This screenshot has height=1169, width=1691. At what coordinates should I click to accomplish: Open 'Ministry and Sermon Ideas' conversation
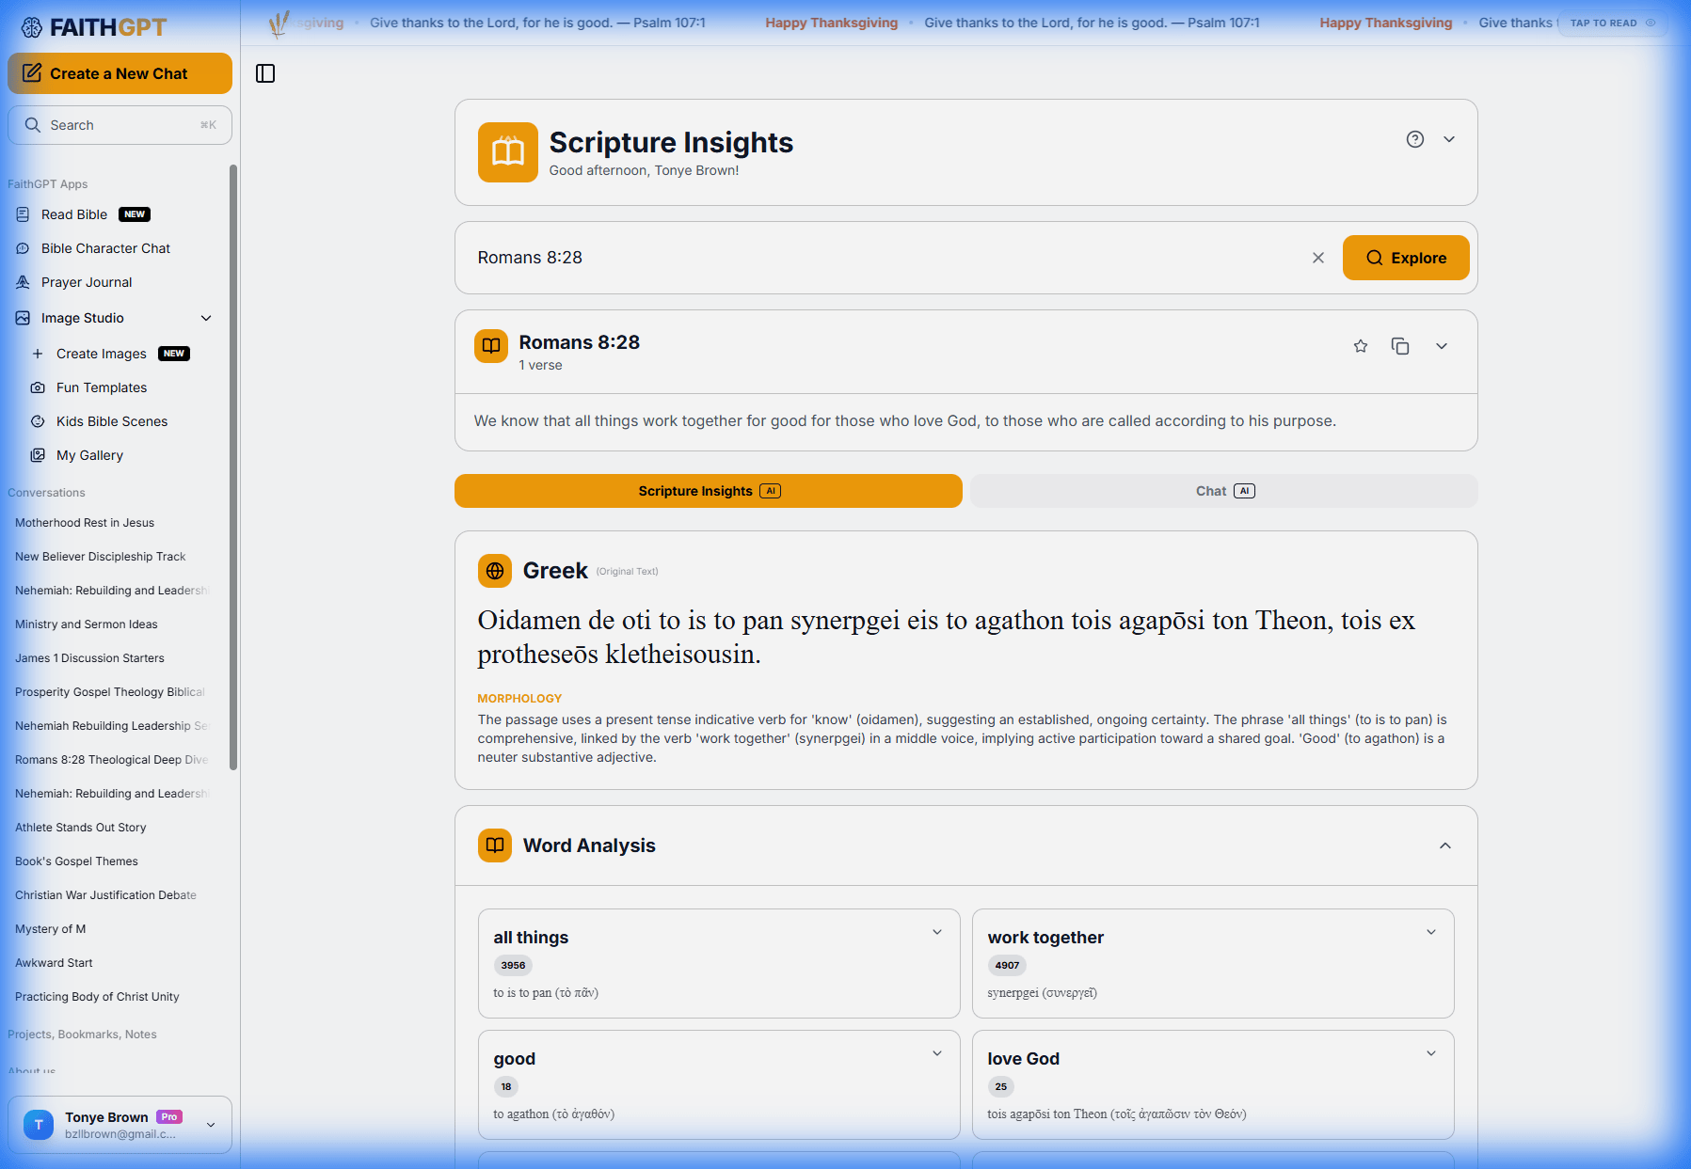[x=87, y=624]
